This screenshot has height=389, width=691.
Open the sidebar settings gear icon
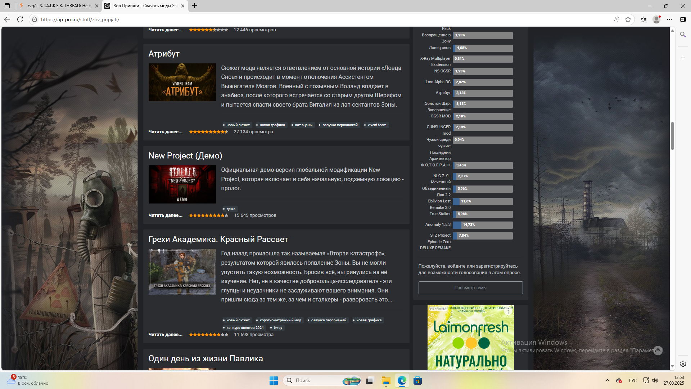pos(683,364)
